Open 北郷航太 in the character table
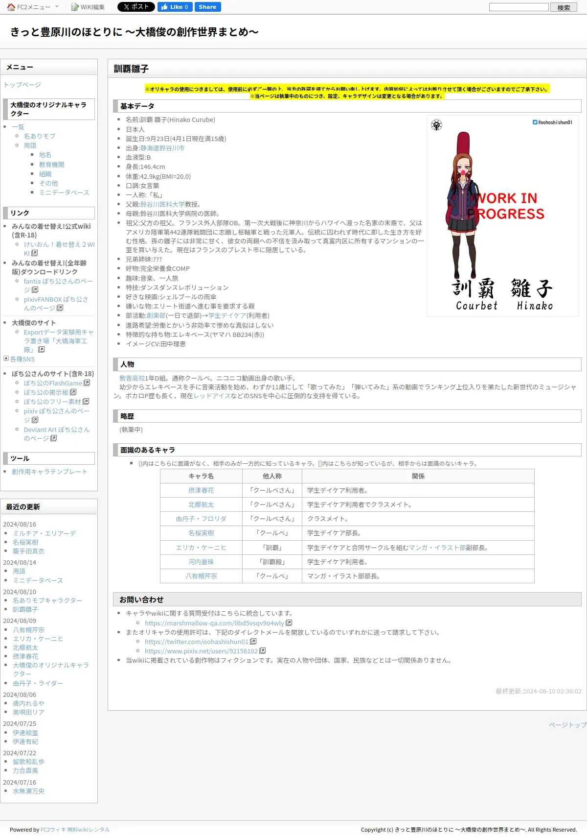Screen dimensions: 587x838 point(201,504)
